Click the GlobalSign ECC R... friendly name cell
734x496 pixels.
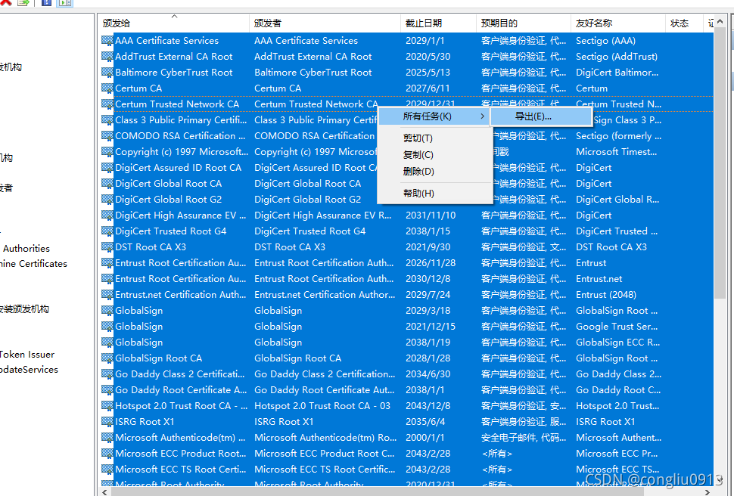(x=617, y=343)
